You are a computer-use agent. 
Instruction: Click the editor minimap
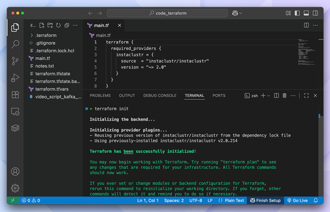(x=307, y=52)
